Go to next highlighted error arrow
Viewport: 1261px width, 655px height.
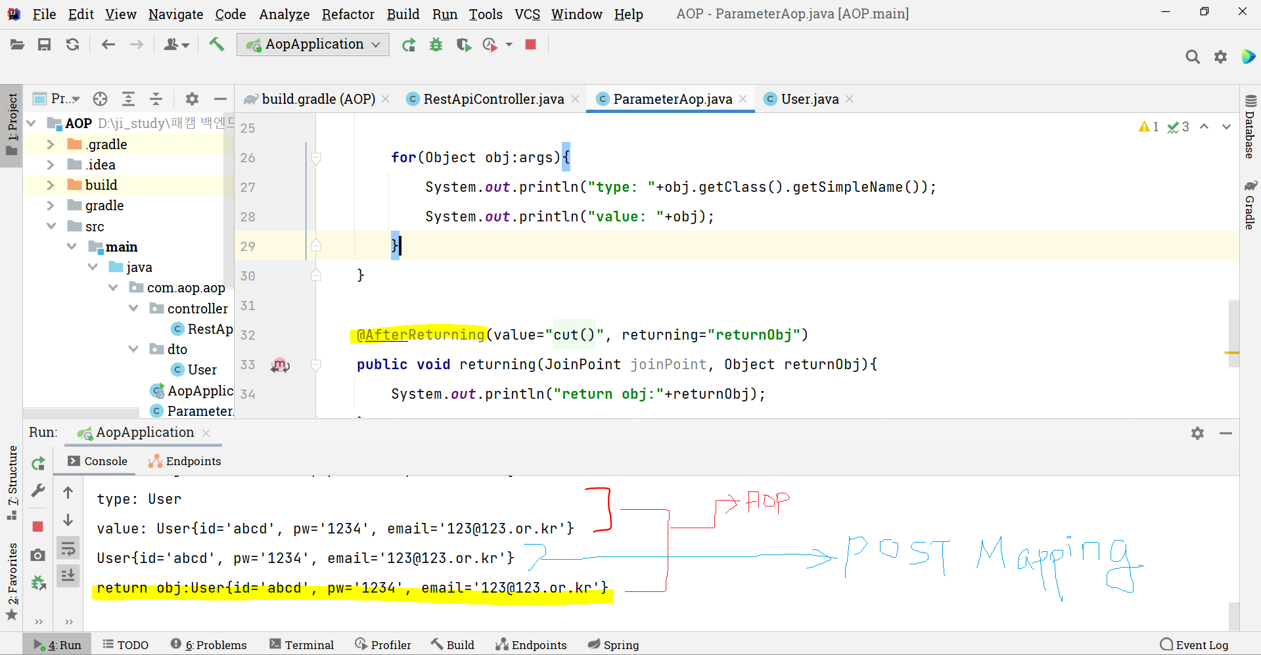coord(1226,127)
